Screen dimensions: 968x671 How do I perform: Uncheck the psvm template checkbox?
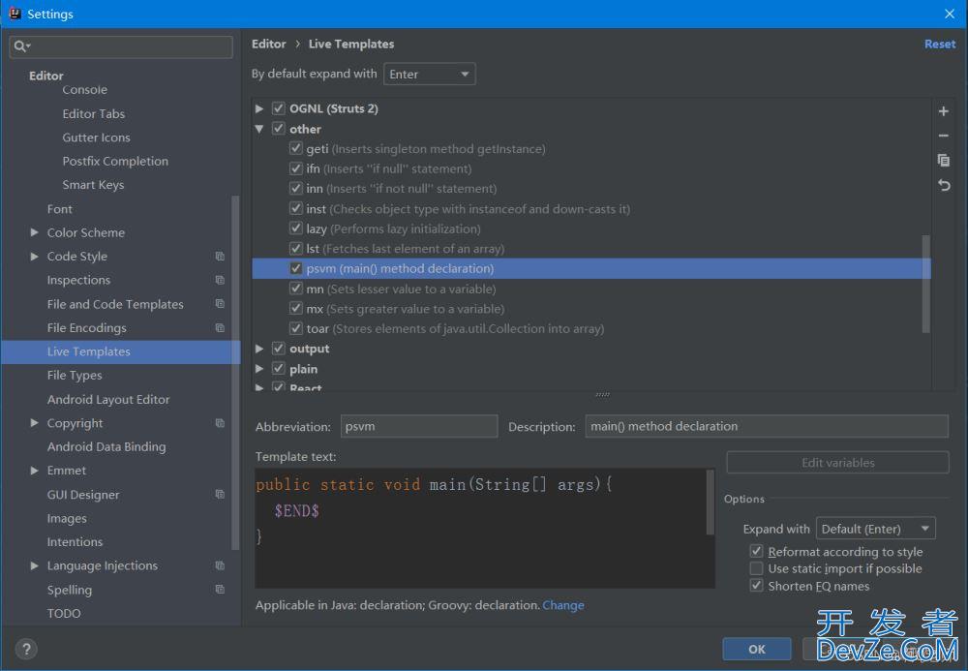[295, 268]
